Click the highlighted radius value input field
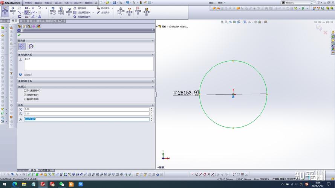Screen dimensions: 335x188 coord(86,119)
